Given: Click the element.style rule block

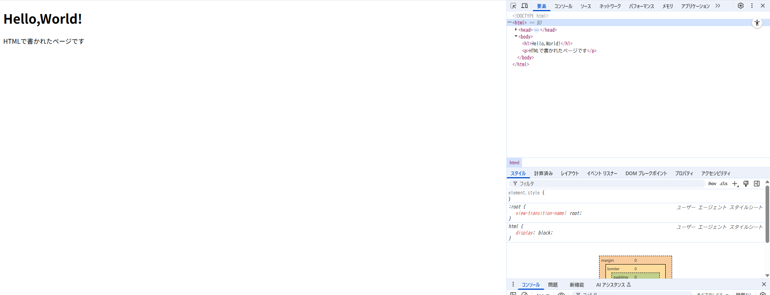Looking at the screenshot, I should click(x=636, y=196).
